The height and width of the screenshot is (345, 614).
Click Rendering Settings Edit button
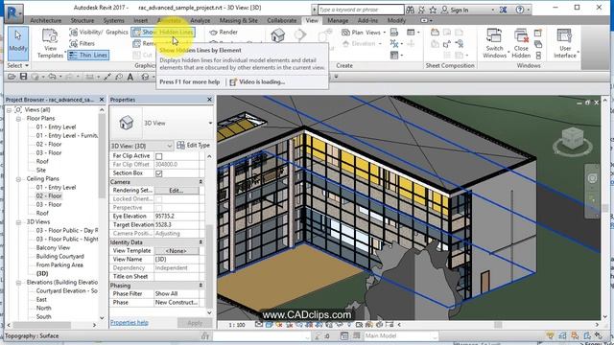coord(177,191)
